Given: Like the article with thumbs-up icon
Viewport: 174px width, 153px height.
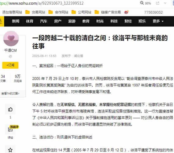Looking at the screenshot, I should [10, 110].
